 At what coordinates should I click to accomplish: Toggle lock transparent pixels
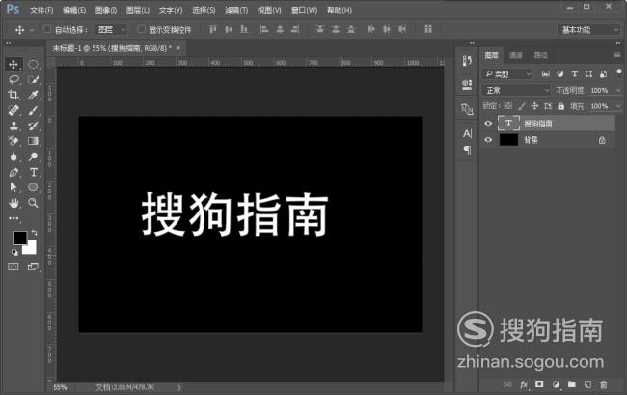pyautogui.click(x=508, y=106)
